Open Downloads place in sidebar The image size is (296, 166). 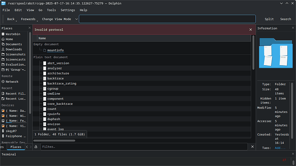(14, 49)
